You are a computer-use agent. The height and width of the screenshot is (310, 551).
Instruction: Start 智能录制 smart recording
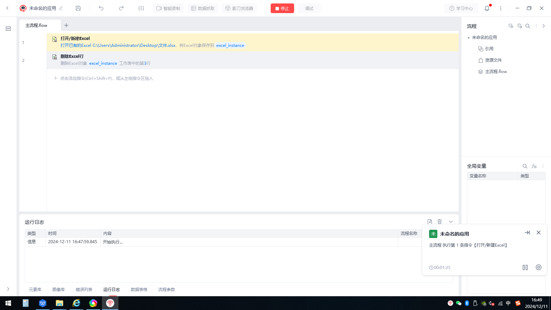tap(168, 8)
